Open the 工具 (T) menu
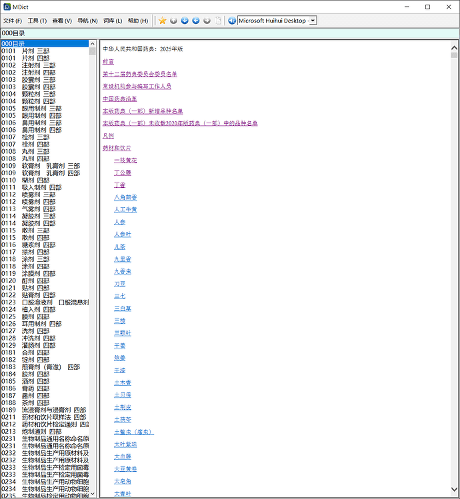460x499 pixels. 37,21
